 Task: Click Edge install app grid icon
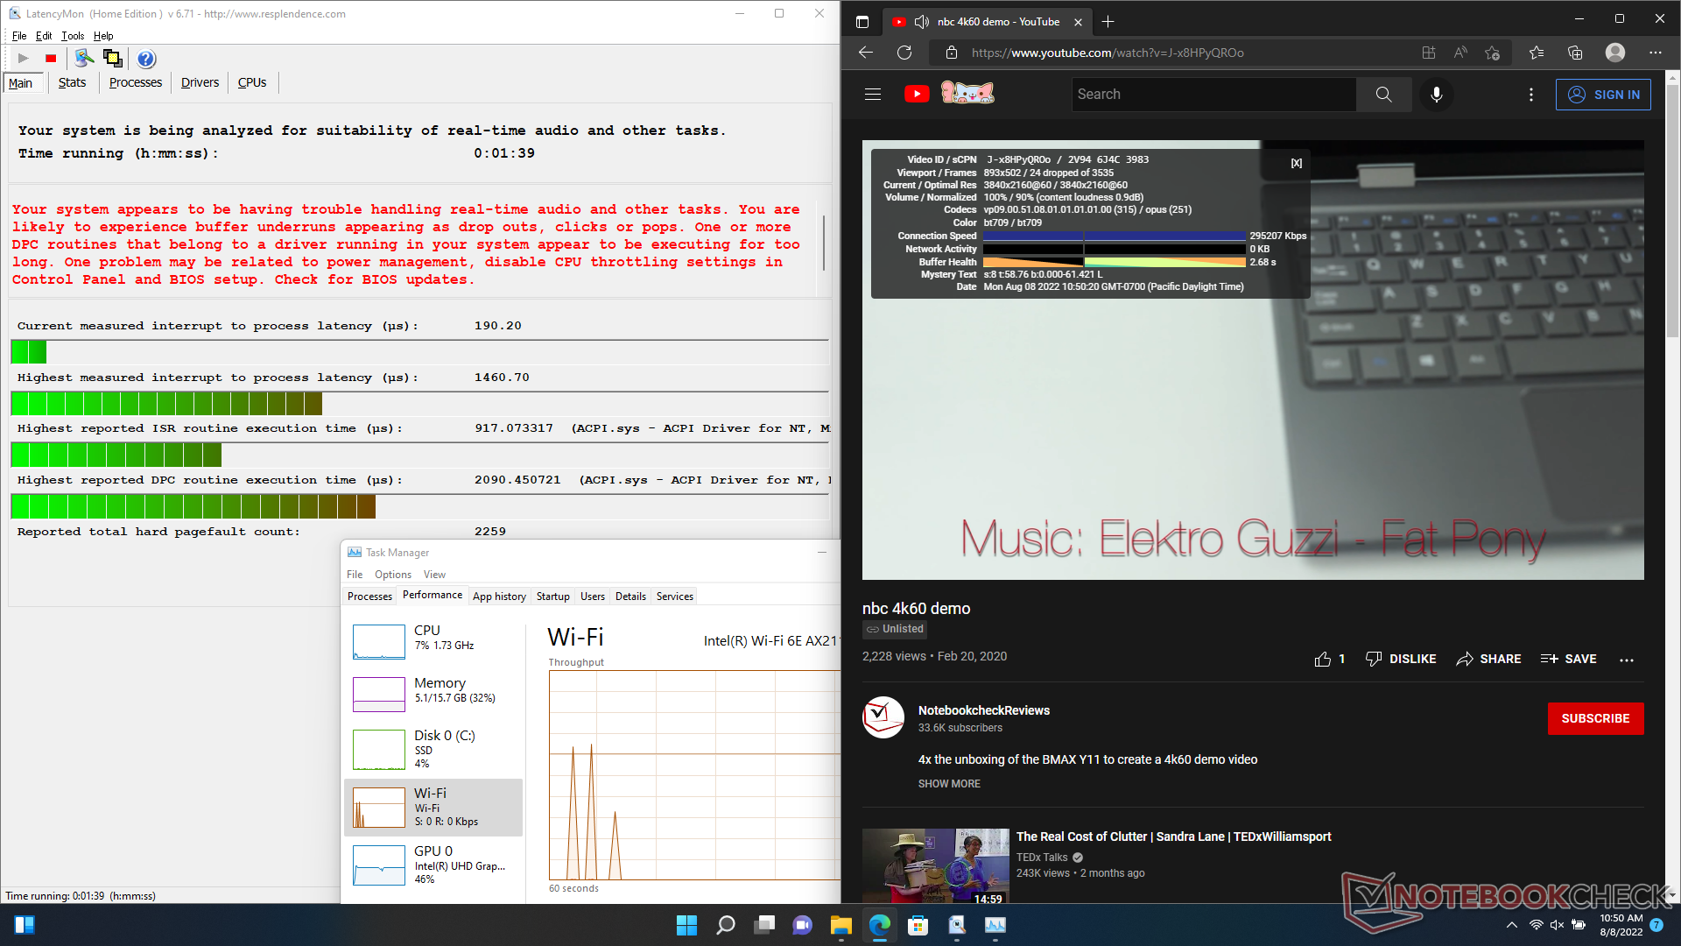[1429, 53]
